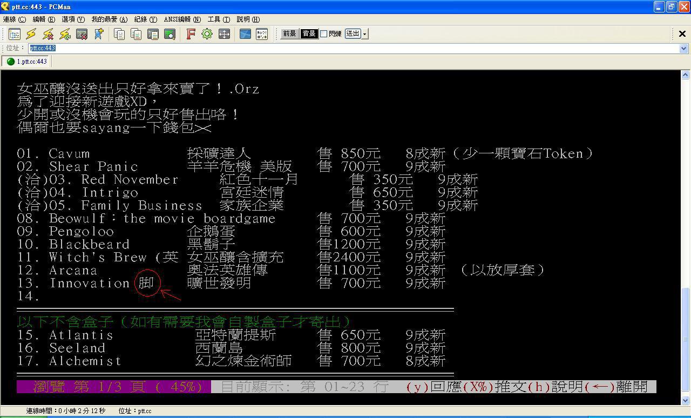The image size is (691, 418).
Task: Switch to the 1.ptt.cc:443 tab
Action: [x=27, y=62]
